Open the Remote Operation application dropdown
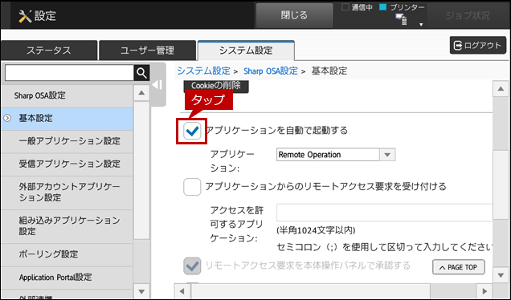 point(336,155)
